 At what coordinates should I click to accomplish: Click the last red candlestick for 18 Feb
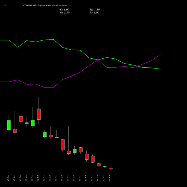111,169
